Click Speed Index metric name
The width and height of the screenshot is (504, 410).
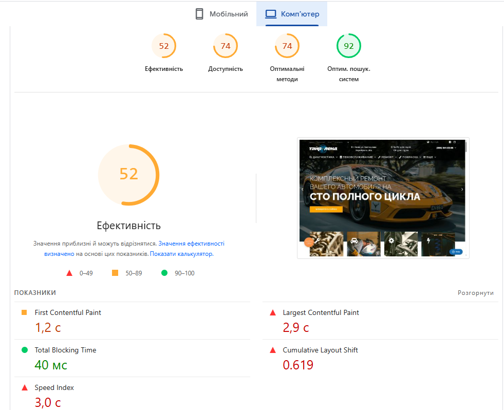54,387
